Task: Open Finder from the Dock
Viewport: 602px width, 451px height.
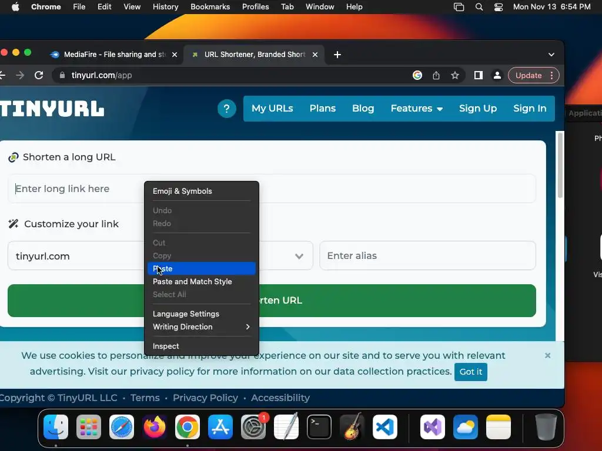Action: pyautogui.click(x=56, y=427)
